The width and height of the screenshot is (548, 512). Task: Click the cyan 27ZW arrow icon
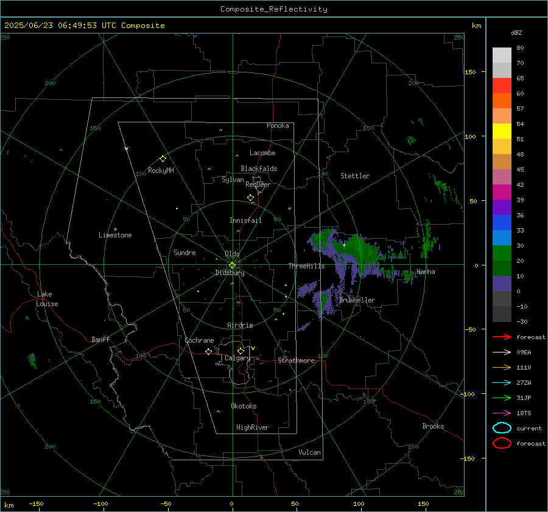tap(502, 383)
